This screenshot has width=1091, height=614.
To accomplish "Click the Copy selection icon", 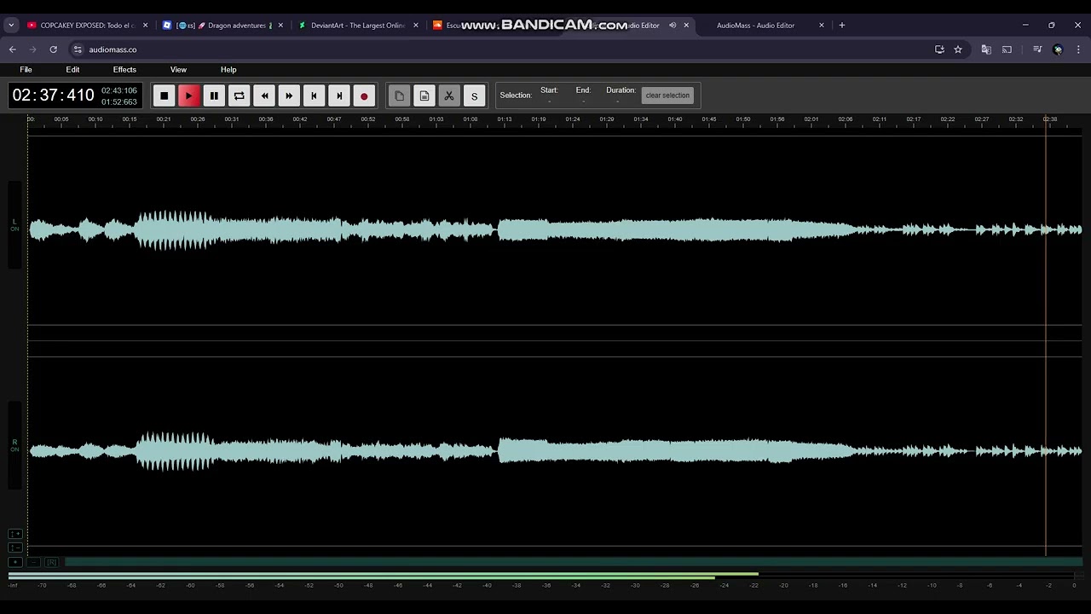I will (399, 96).
